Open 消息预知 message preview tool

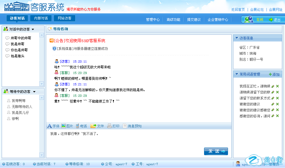click(132, 126)
